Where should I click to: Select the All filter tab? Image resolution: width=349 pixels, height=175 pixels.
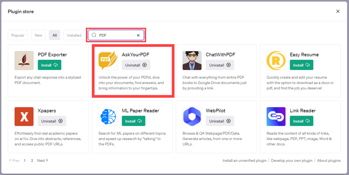(x=55, y=35)
